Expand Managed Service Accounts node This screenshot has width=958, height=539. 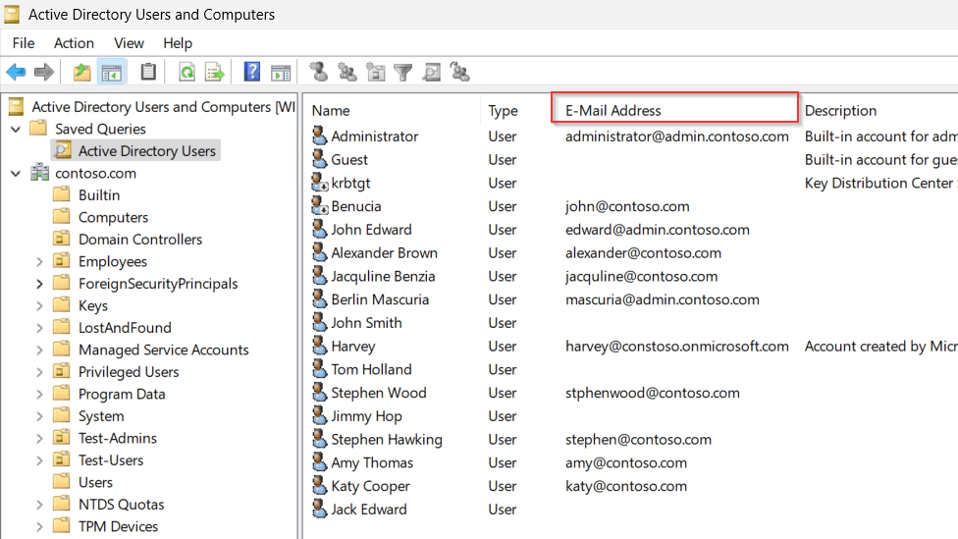pyautogui.click(x=39, y=350)
